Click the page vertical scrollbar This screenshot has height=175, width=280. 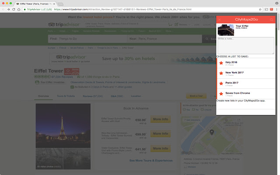[x=279, y=21]
